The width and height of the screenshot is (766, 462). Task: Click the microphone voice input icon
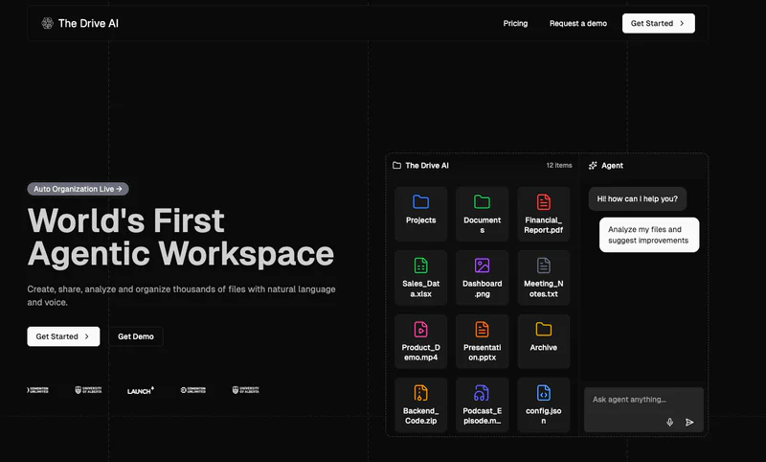pos(669,422)
